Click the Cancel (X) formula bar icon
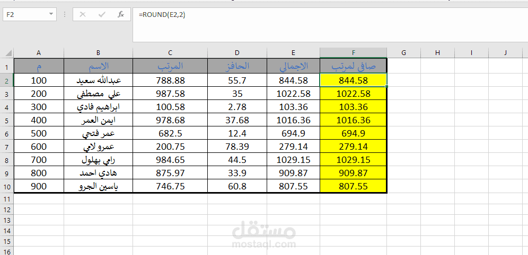The width and height of the screenshot is (528, 255). (83, 15)
